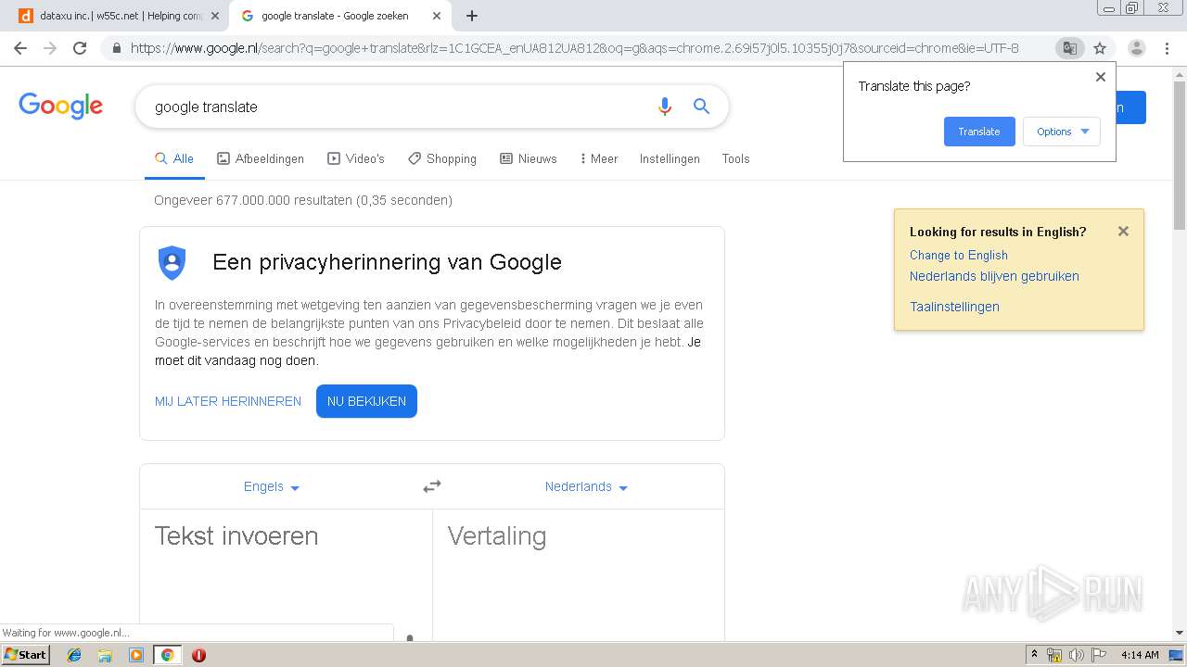
Task: Click the Action Center flag tray icon
Action: (x=1099, y=655)
